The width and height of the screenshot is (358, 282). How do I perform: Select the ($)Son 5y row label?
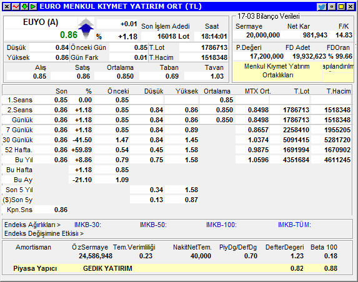point(17,200)
